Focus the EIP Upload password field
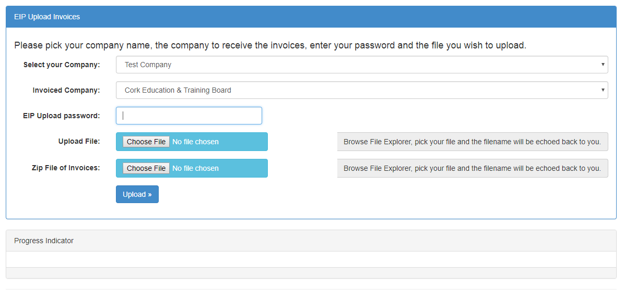The height and width of the screenshot is (301, 625). 189,116
